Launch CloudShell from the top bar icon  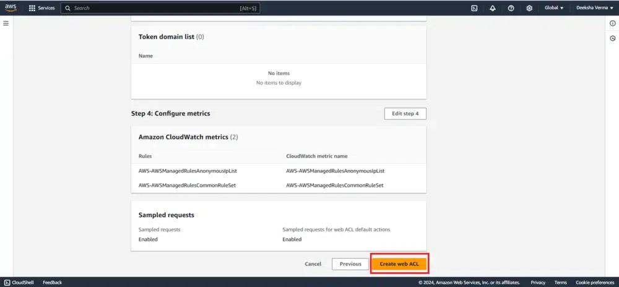(474, 8)
